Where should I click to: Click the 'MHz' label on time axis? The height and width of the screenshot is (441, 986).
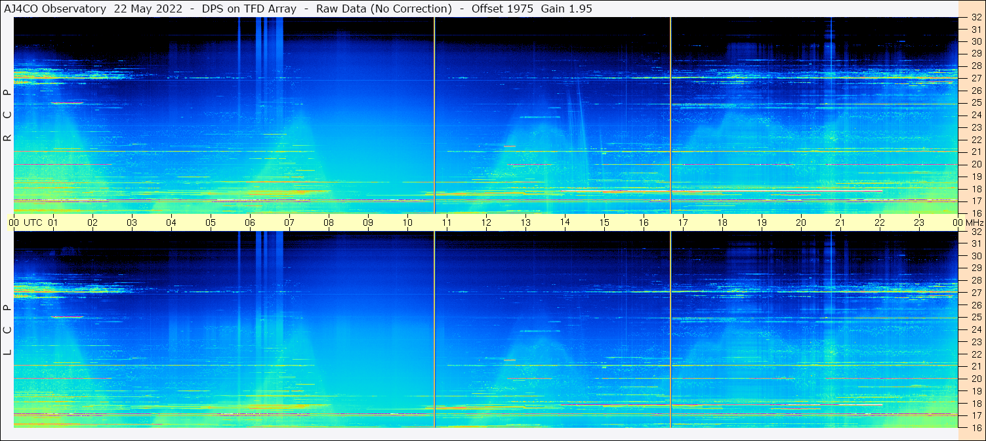click(974, 222)
